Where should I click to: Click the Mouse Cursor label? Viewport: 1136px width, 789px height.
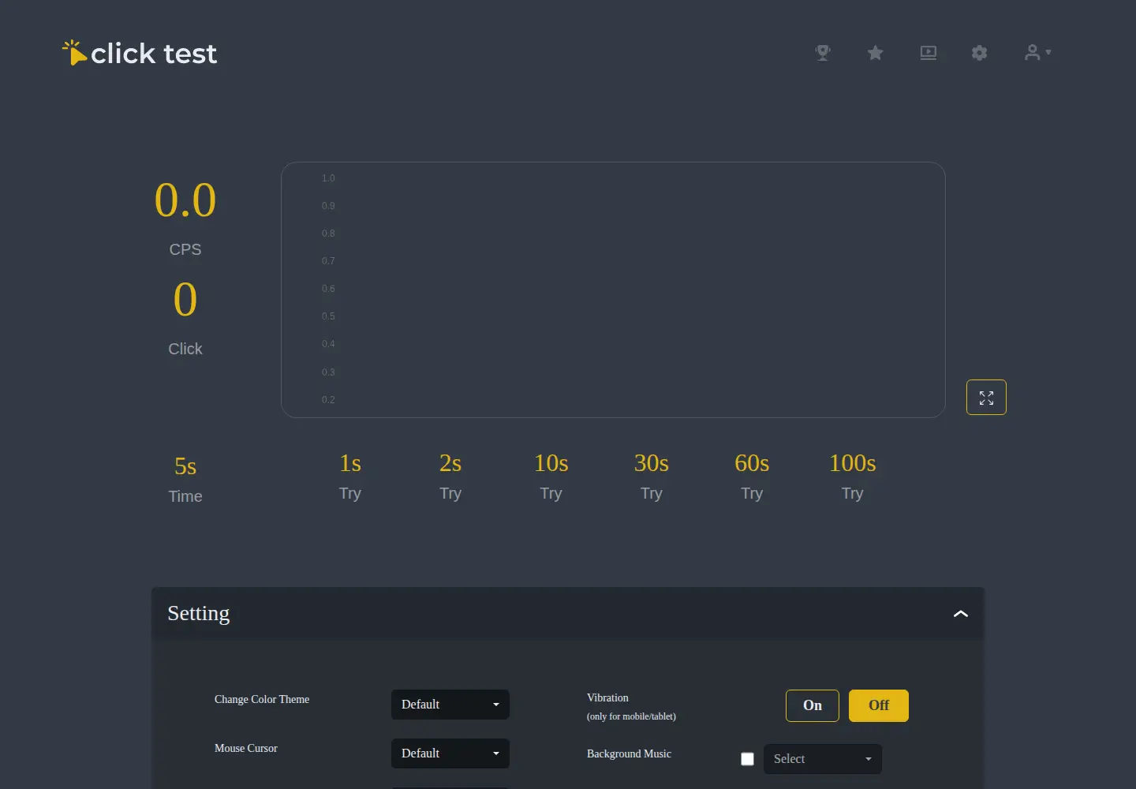point(246,748)
